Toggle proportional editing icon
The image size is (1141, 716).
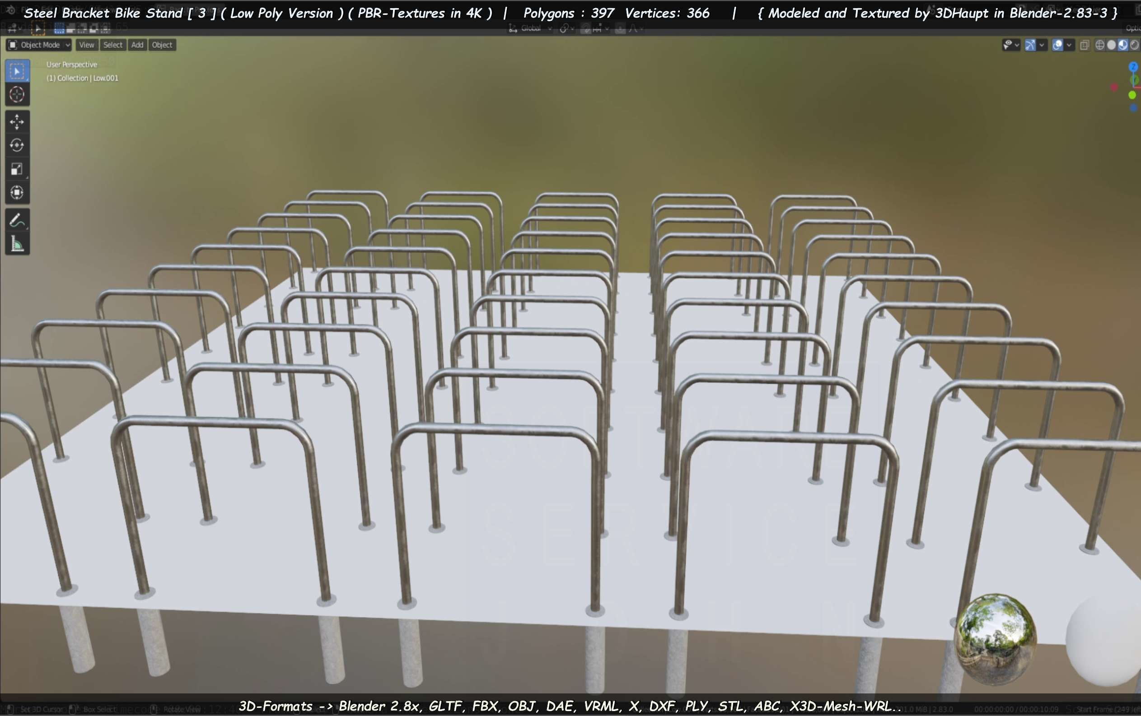point(620,28)
